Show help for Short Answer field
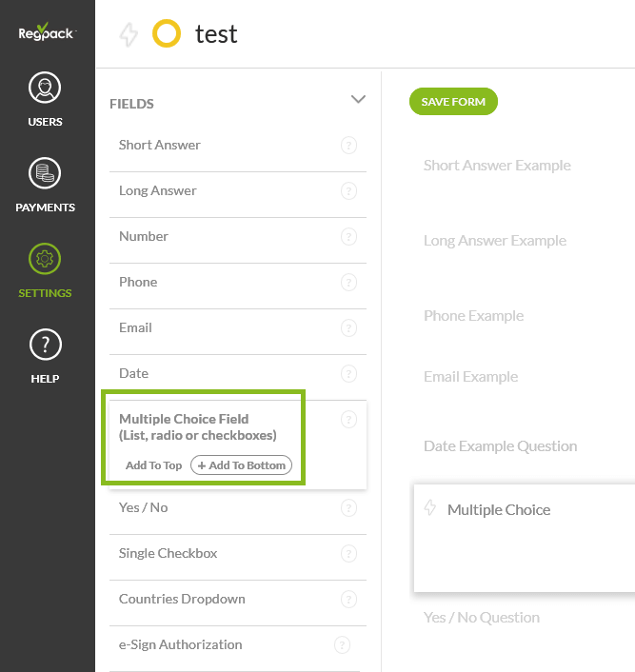Screen dimensions: 635x672 coord(348,146)
